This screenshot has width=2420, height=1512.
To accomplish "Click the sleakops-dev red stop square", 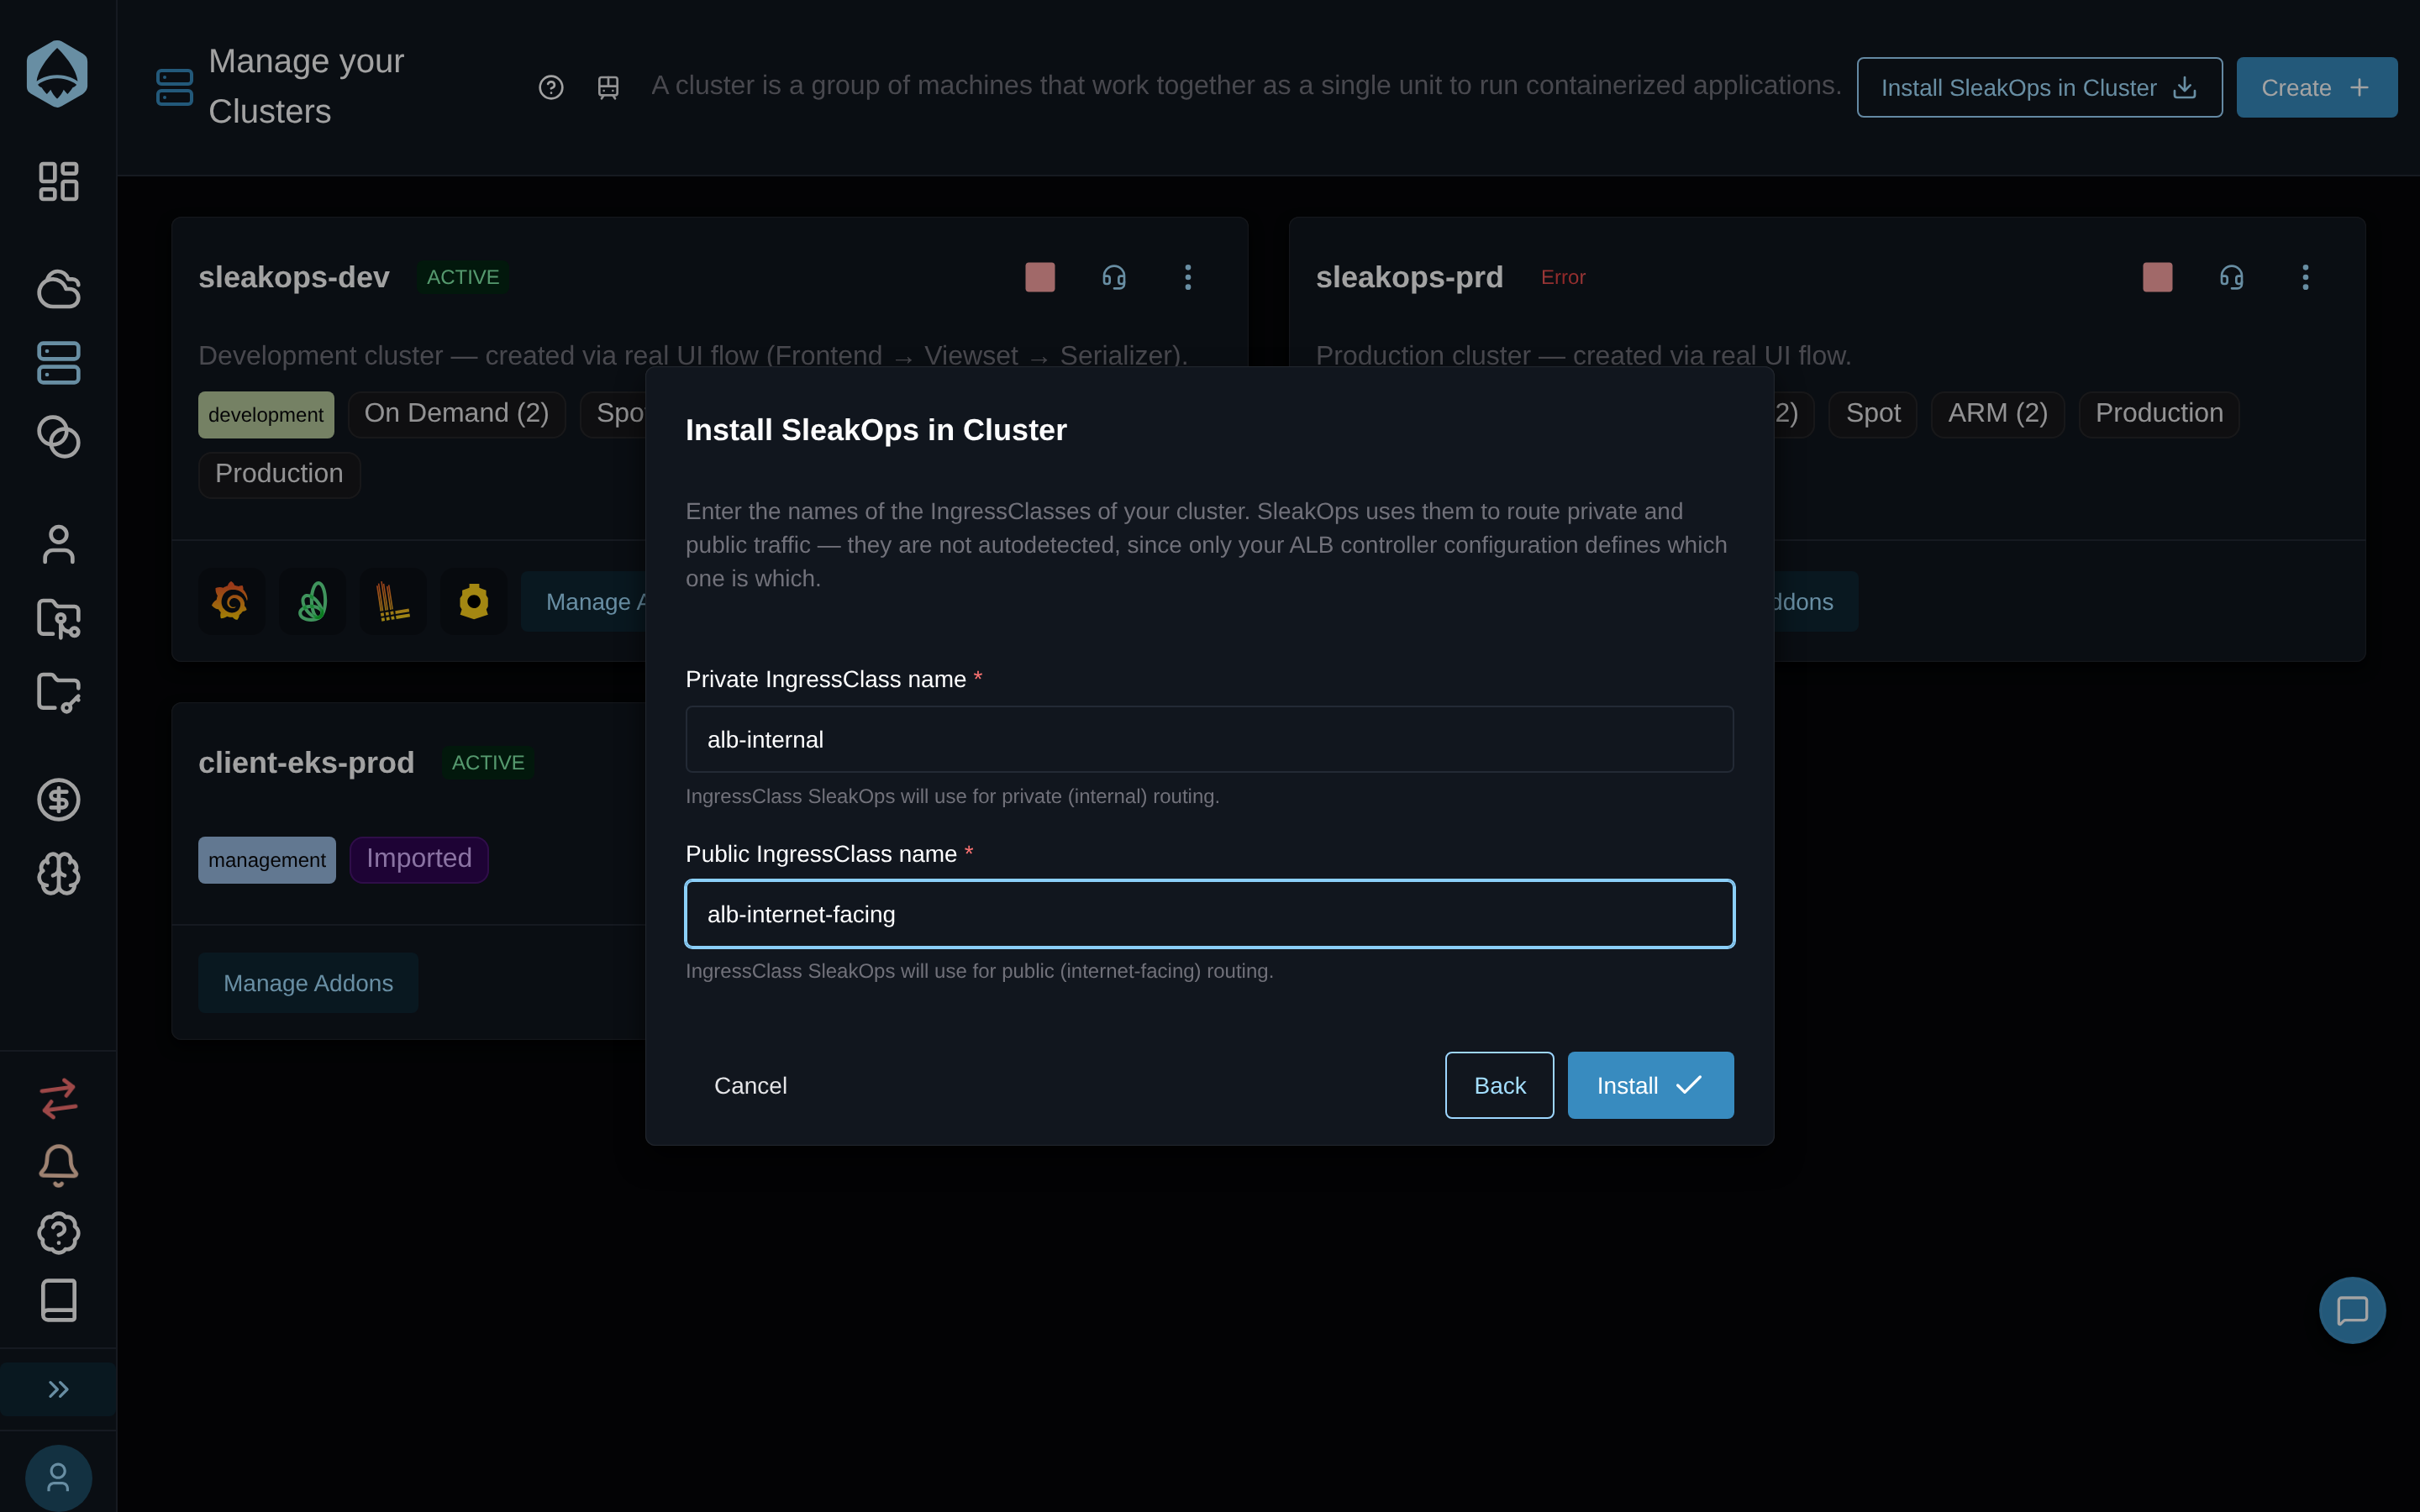I will [1040, 277].
